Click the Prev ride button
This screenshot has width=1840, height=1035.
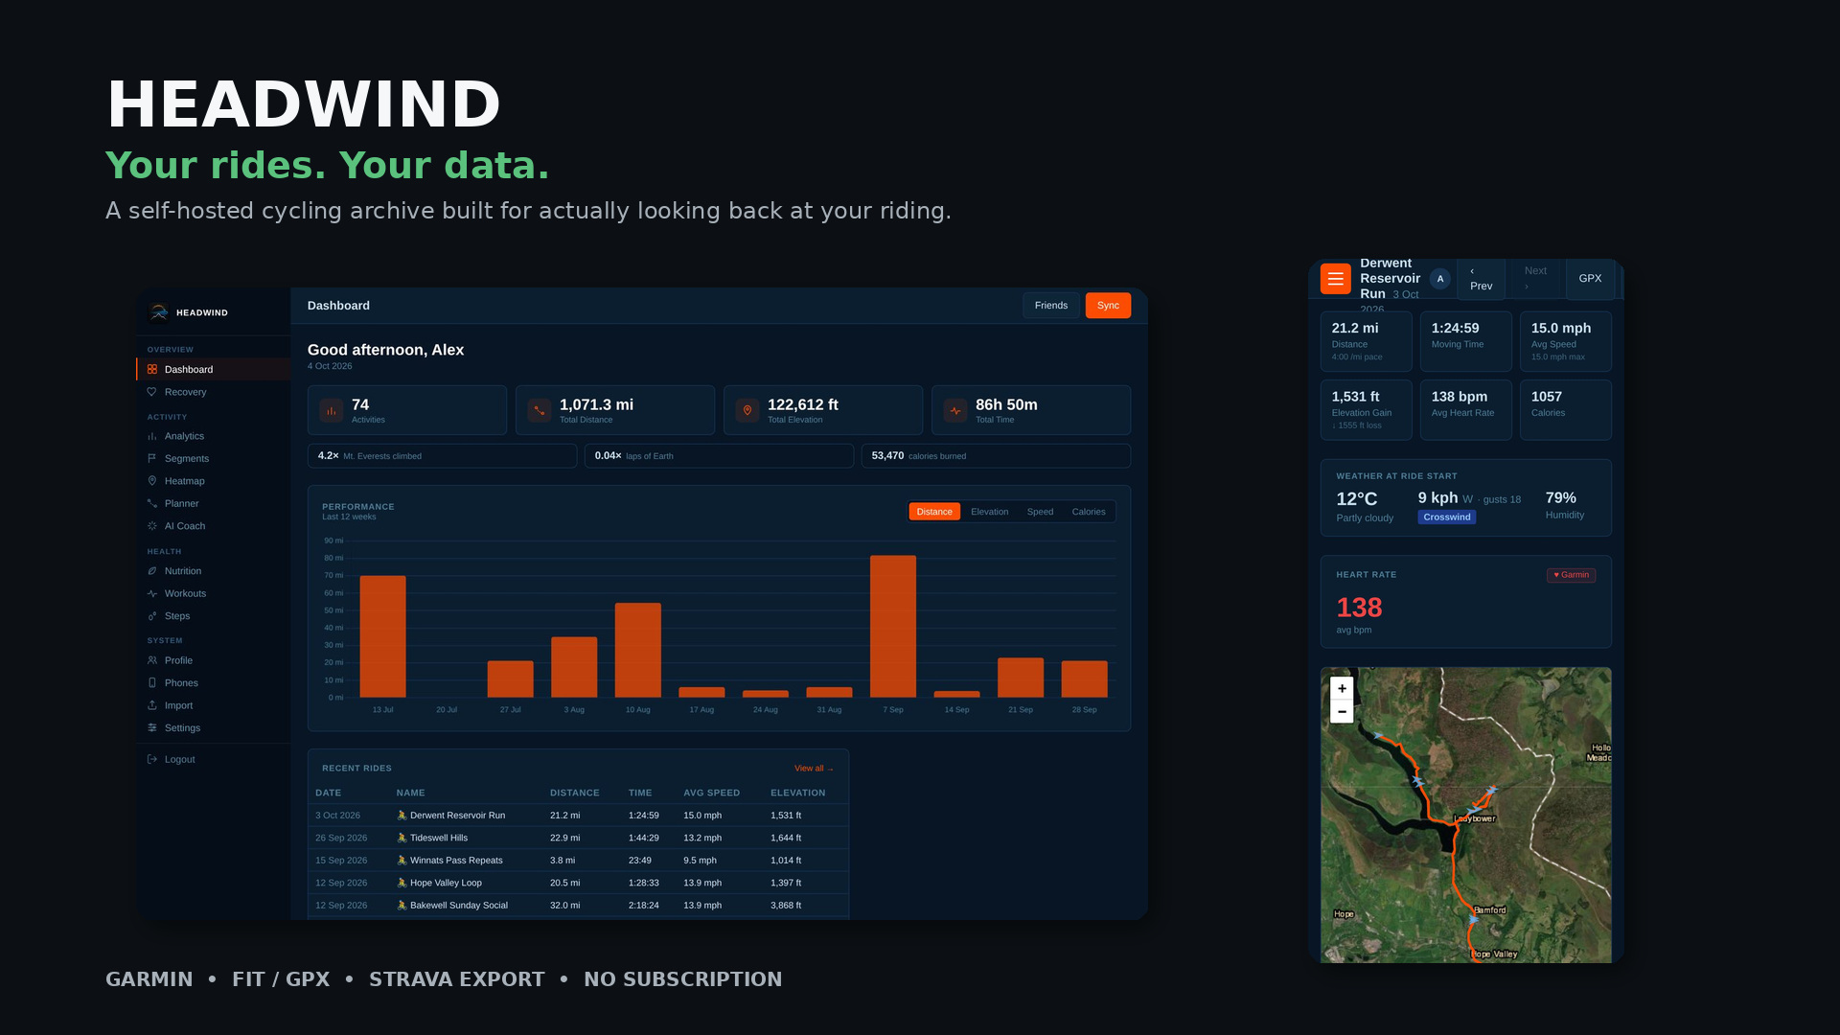coord(1481,279)
